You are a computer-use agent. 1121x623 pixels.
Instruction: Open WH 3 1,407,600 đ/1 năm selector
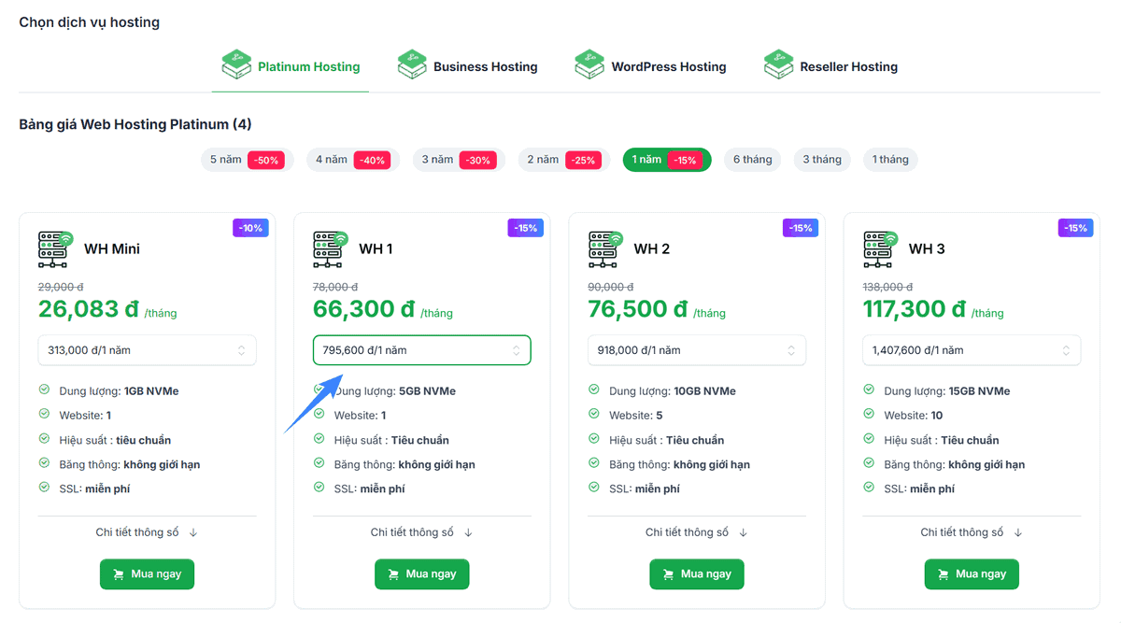click(x=972, y=350)
